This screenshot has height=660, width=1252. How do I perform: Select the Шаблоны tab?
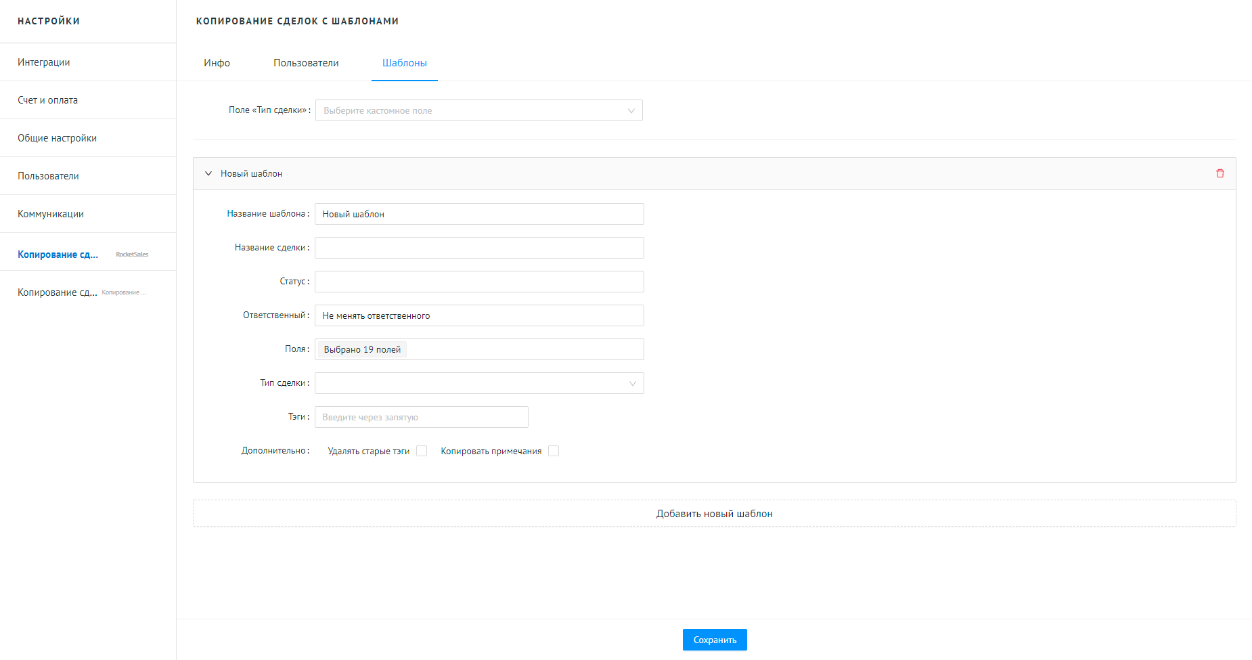point(405,63)
